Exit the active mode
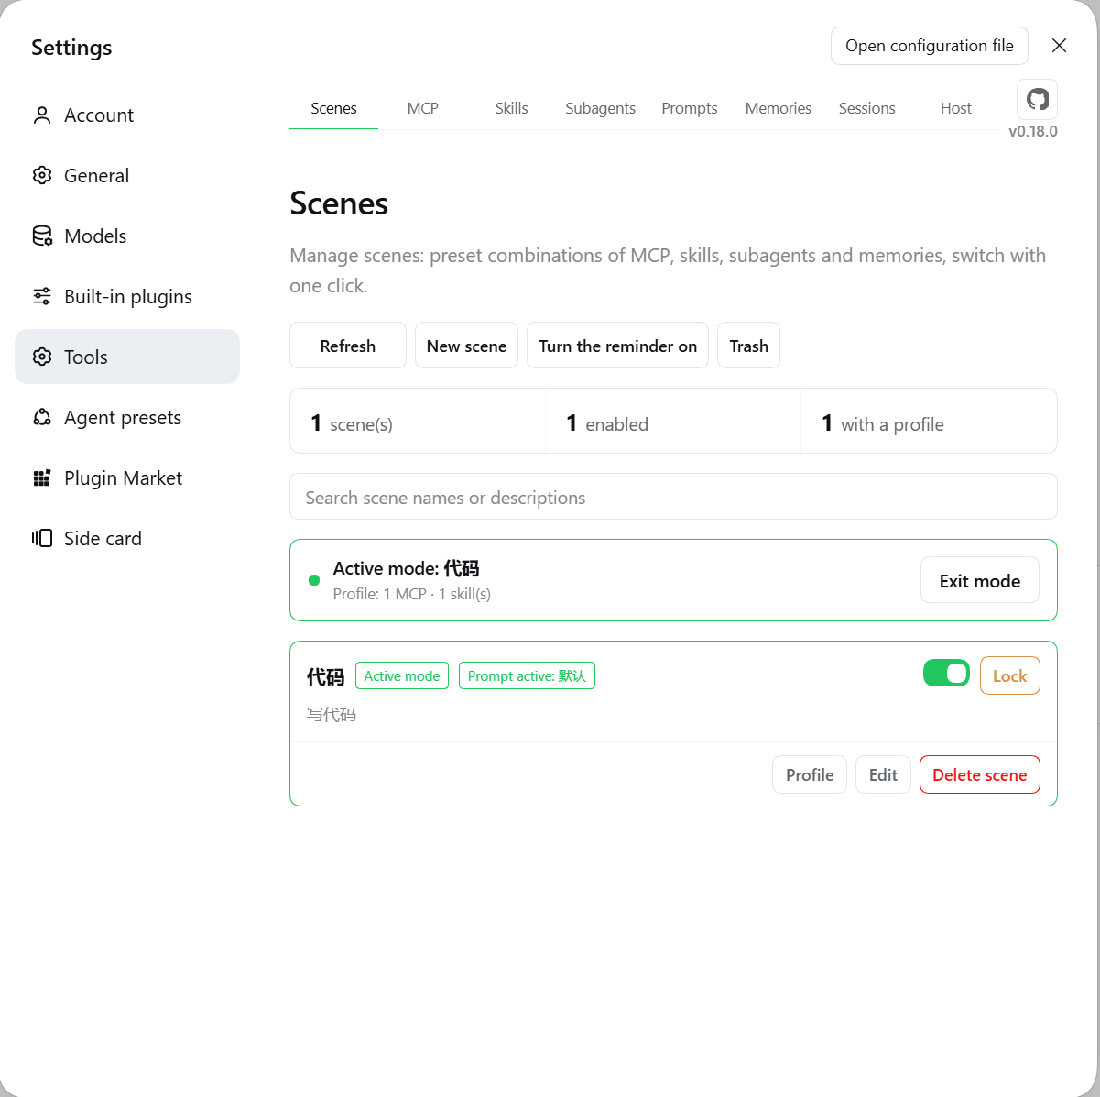Screen dimensions: 1100x1097 coord(979,580)
